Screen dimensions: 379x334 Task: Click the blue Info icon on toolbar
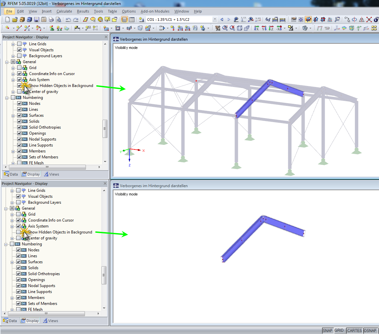376,20
